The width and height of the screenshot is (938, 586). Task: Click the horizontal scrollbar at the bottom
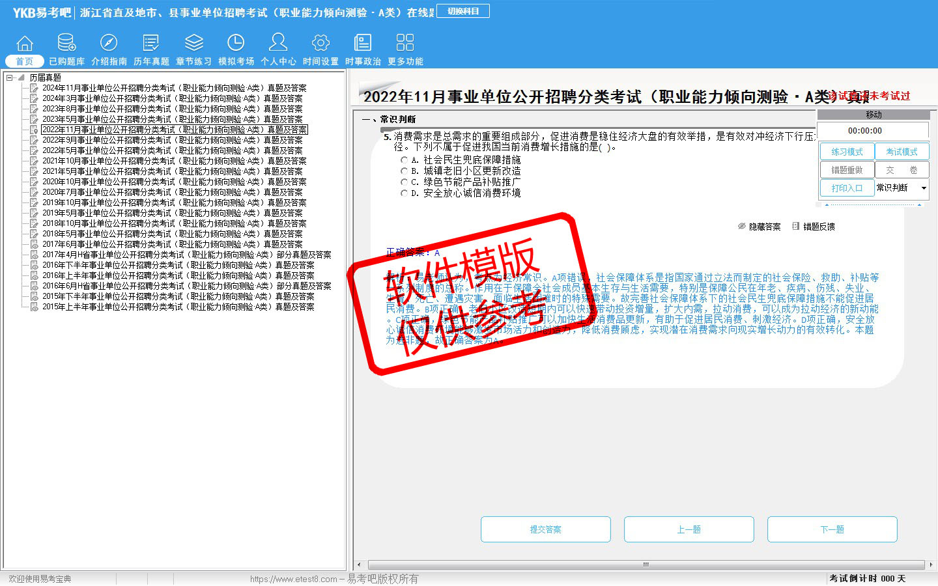pyautogui.click(x=646, y=565)
